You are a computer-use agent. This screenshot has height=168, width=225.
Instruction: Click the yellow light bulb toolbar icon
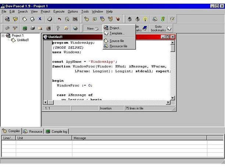145,19
